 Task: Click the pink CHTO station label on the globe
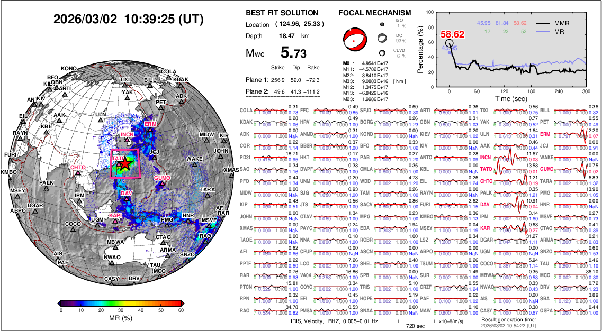tap(78, 168)
